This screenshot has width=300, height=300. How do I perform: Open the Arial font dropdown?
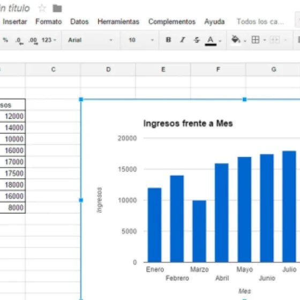point(91,40)
